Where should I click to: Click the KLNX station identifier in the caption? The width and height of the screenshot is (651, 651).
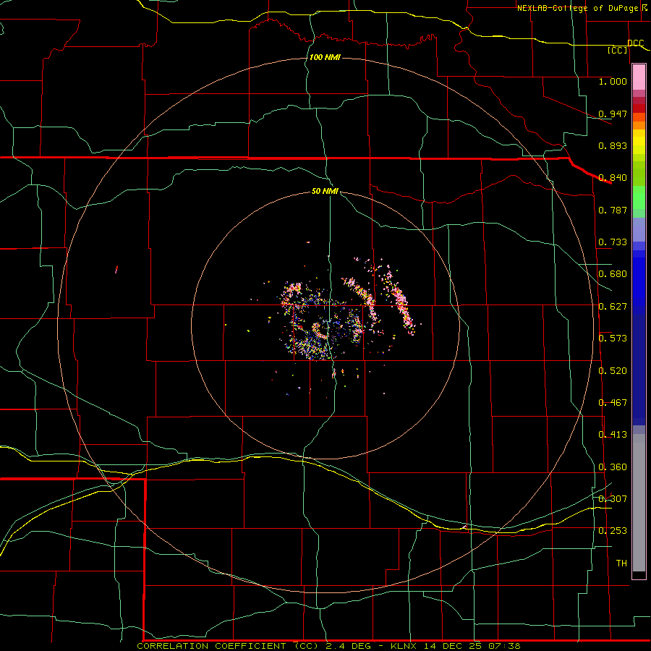[405, 646]
